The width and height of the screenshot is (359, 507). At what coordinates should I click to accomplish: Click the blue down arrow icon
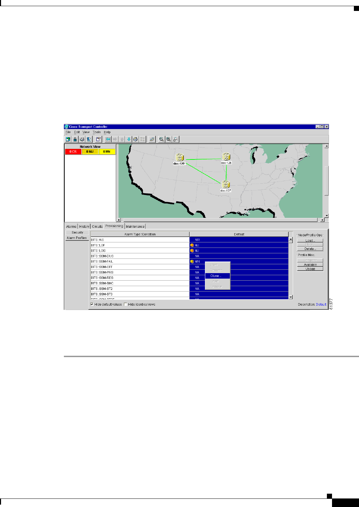pos(129,139)
